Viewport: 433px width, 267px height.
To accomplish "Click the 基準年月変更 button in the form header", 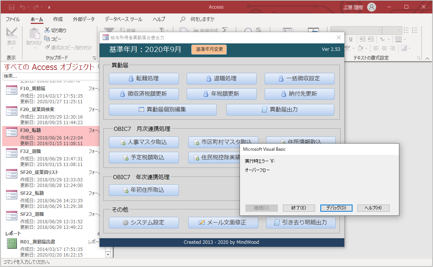I will (209, 49).
